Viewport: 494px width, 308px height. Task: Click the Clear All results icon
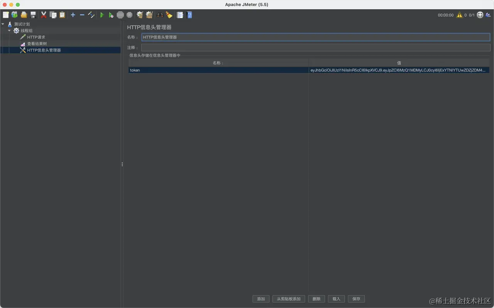(149, 15)
